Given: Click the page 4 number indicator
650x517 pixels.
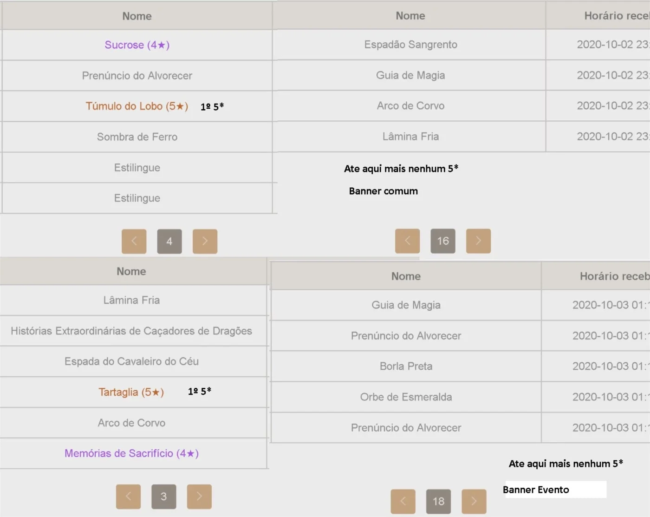Looking at the screenshot, I should tap(169, 242).
